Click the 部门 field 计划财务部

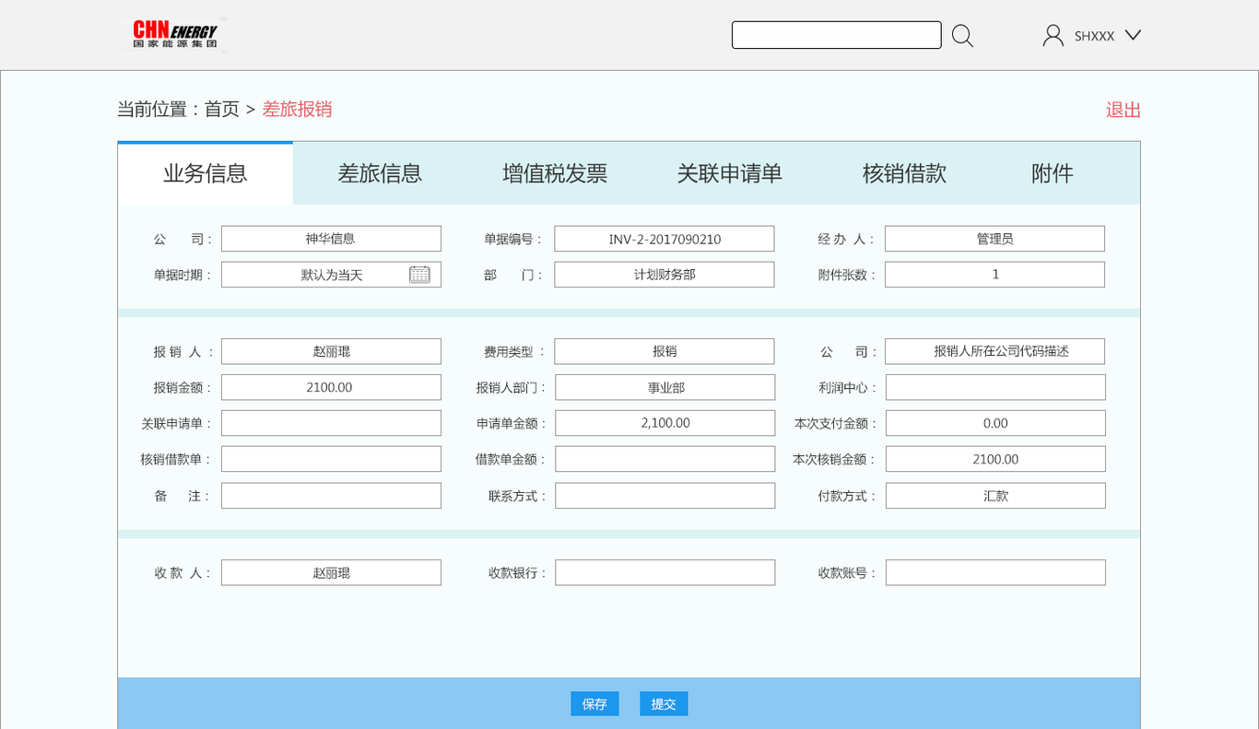[x=664, y=275]
